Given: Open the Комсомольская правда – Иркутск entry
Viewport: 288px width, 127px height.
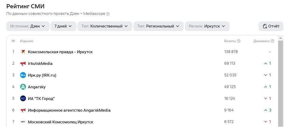Looking at the screenshot, I should 60,52.
